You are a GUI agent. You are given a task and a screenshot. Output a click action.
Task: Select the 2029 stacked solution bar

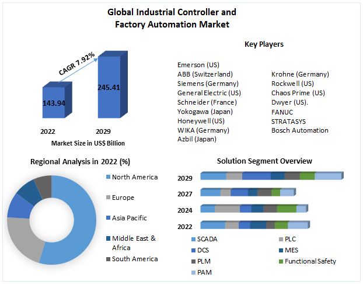pyautogui.click(x=271, y=176)
